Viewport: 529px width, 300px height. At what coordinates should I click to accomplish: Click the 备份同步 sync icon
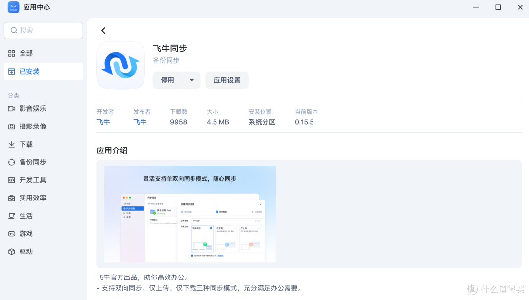coord(11,162)
